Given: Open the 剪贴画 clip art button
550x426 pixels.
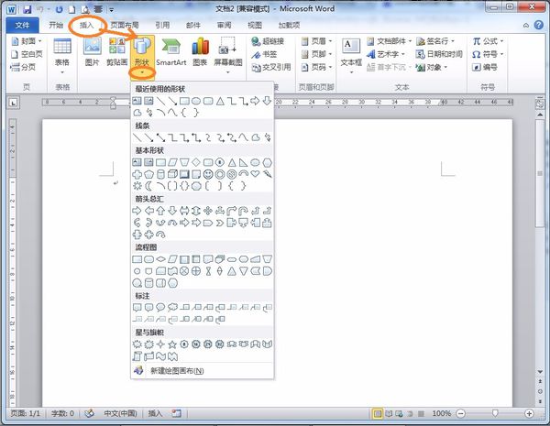Looking at the screenshot, I should pos(116,51).
